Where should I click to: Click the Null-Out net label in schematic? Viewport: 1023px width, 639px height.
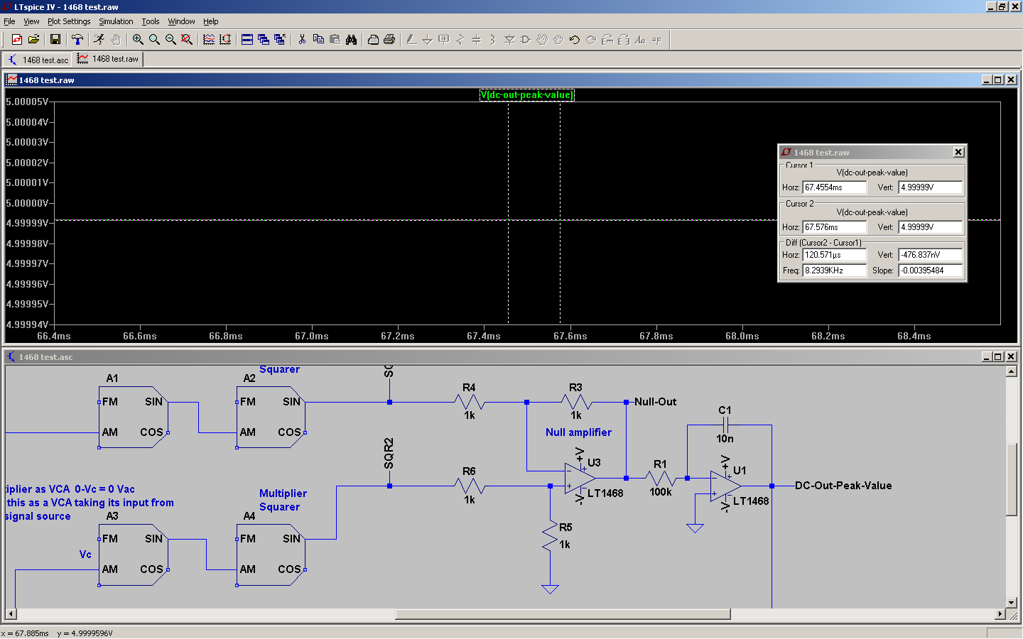tap(655, 402)
